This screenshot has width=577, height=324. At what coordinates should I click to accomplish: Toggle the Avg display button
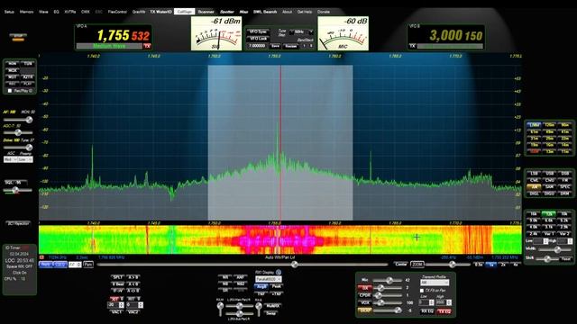(261, 286)
